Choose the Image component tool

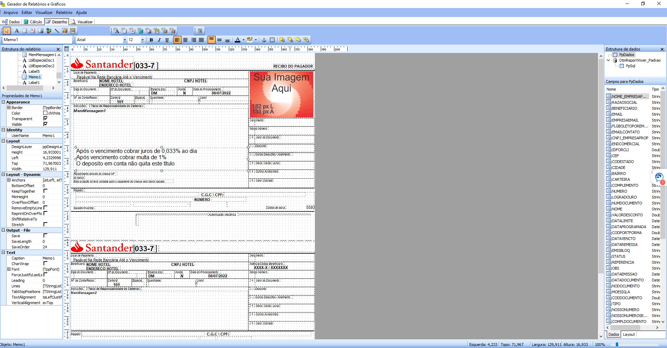point(41,31)
